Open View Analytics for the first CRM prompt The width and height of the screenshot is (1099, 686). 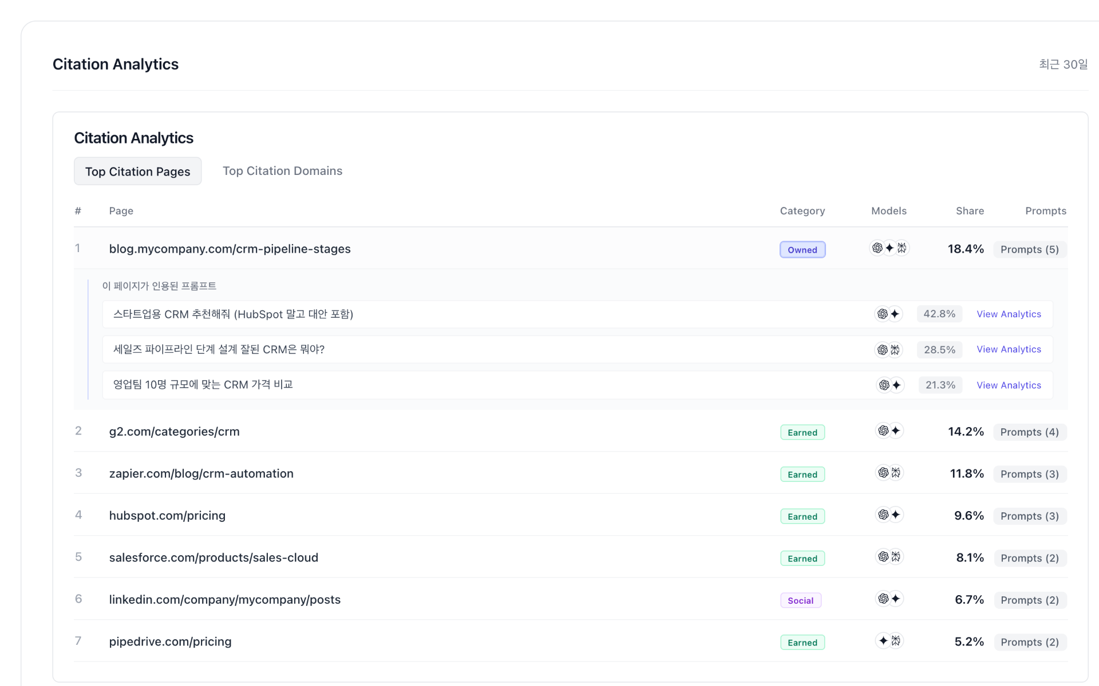pyautogui.click(x=1009, y=314)
